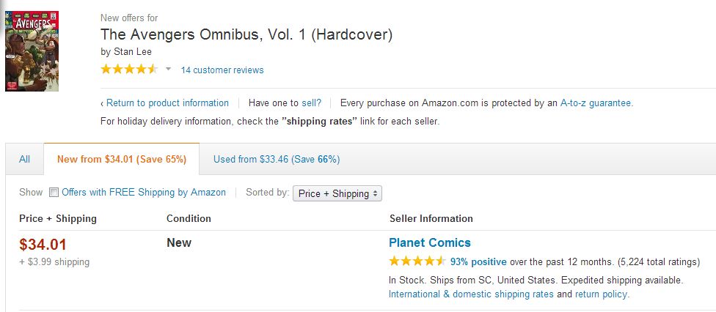Open the Planet Comics seller page
This screenshot has height=312, width=716.
click(430, 242)
